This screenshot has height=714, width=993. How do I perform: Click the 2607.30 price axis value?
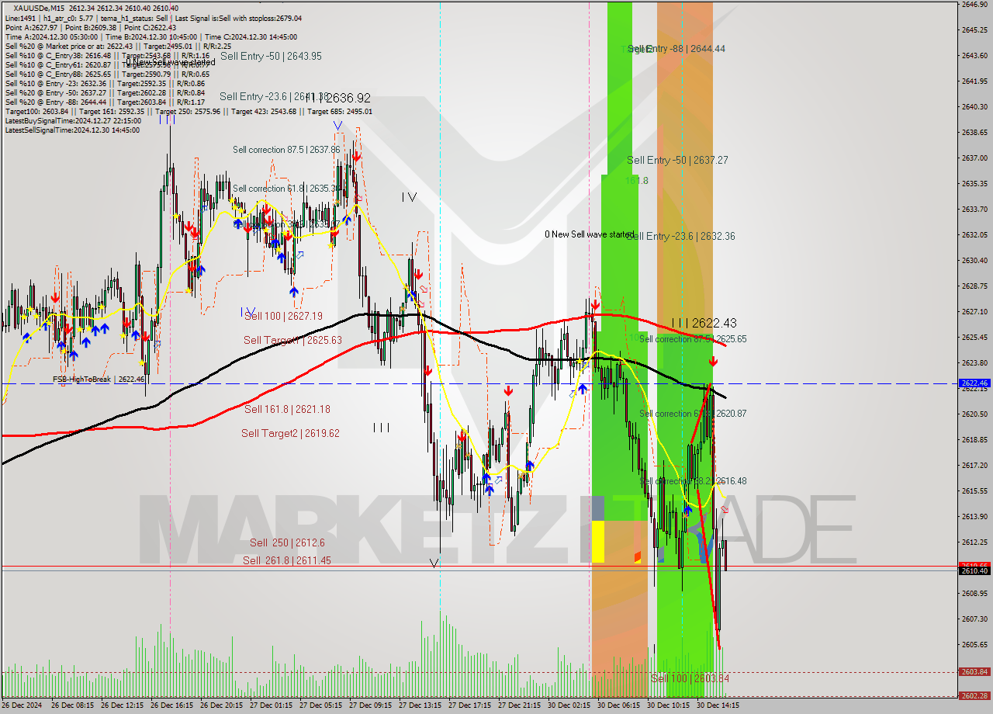[x=974, y=619]
